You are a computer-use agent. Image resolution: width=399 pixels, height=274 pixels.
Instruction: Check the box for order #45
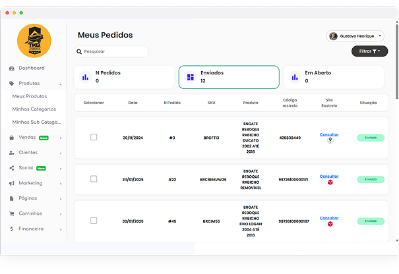coord(94,221)
